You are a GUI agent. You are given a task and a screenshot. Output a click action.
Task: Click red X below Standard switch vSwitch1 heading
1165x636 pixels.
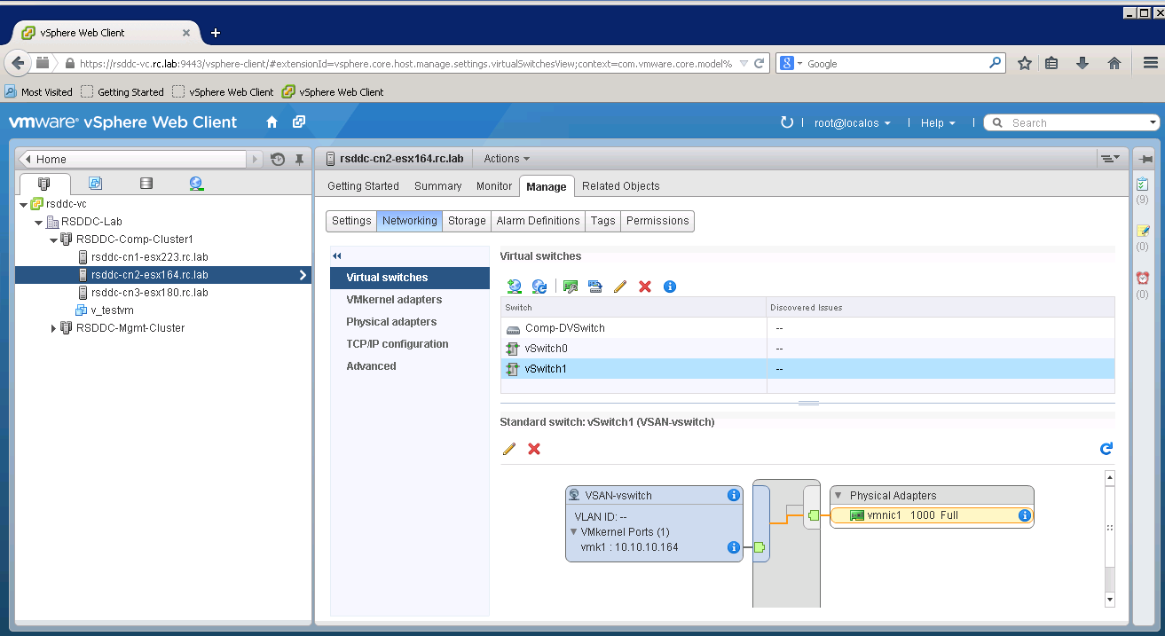(x=534, y=449)
